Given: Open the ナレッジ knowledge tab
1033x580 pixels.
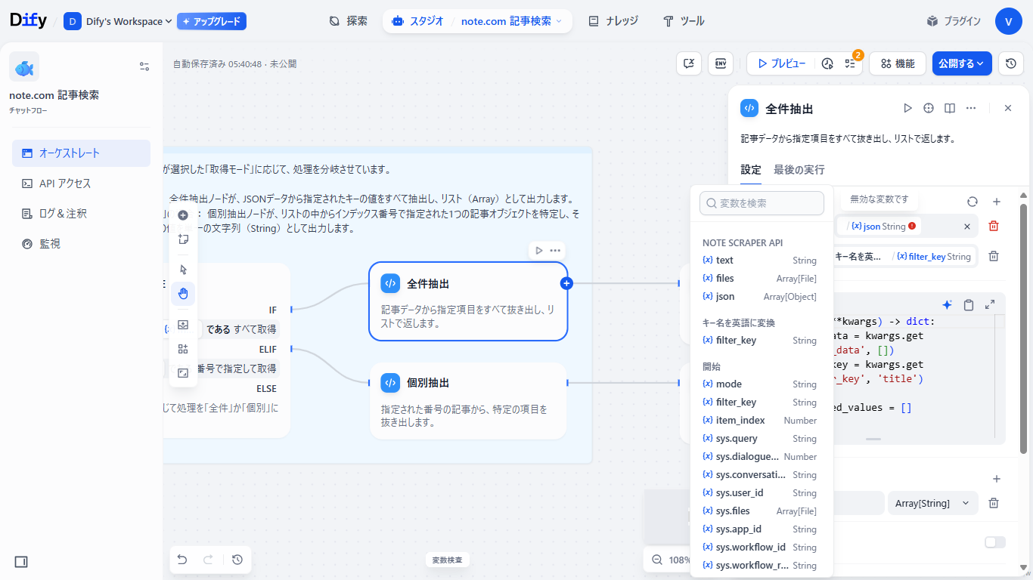Looking at the screenshot, I should 613,21.
